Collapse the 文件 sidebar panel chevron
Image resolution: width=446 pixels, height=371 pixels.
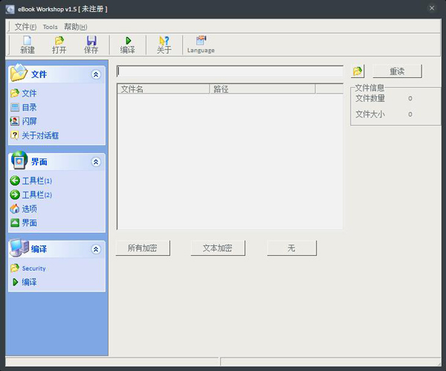coord(96,74)
